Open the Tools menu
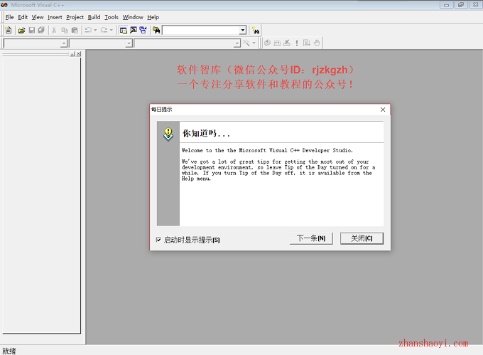The image size is (483, 355). pos(112,17)
